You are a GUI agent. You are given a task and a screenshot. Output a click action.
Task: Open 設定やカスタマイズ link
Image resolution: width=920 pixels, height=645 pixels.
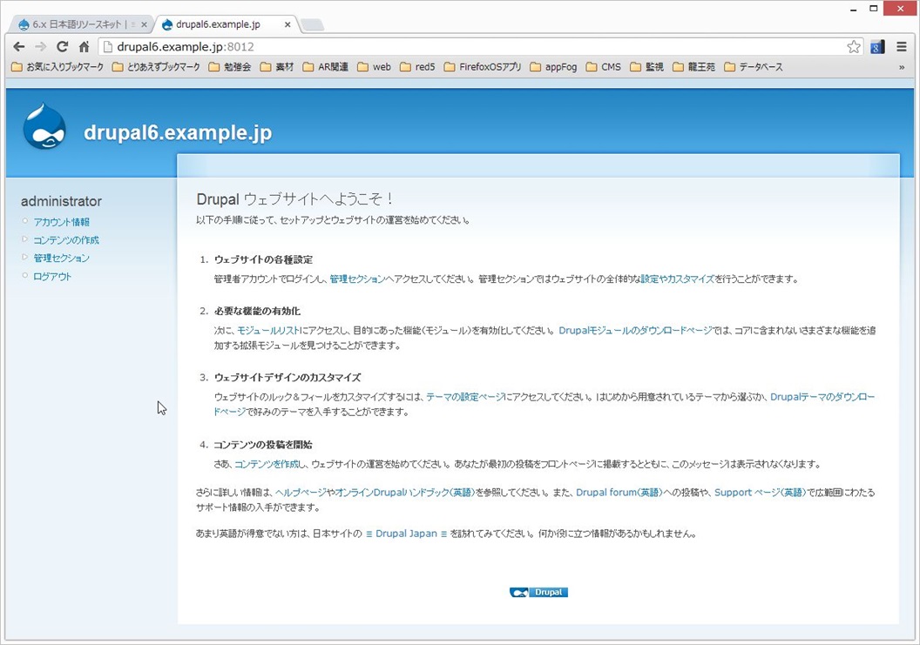tap(678, 279)
